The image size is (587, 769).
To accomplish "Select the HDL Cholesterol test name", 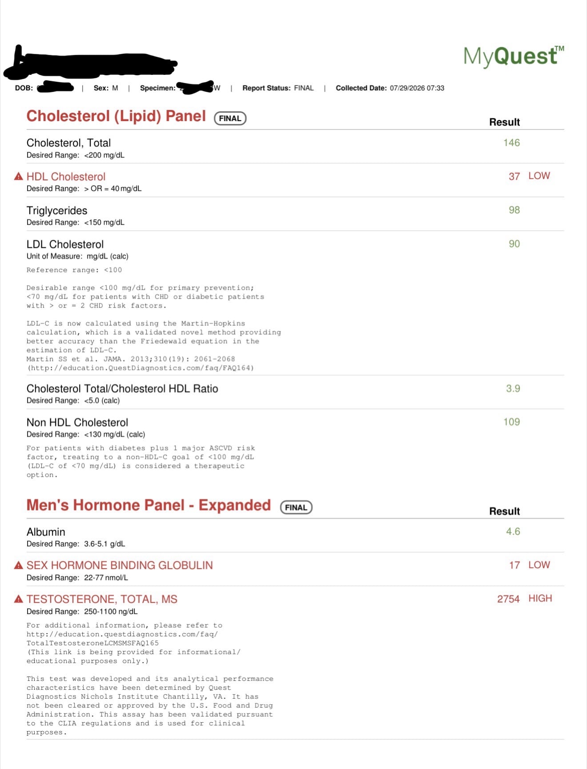I will (66, 177).
